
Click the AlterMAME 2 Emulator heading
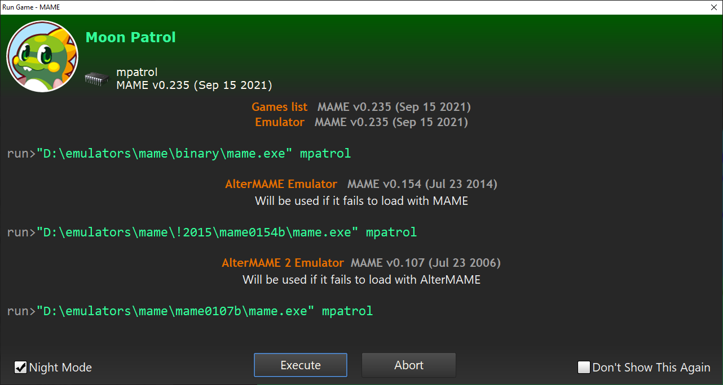coord(283,263)
